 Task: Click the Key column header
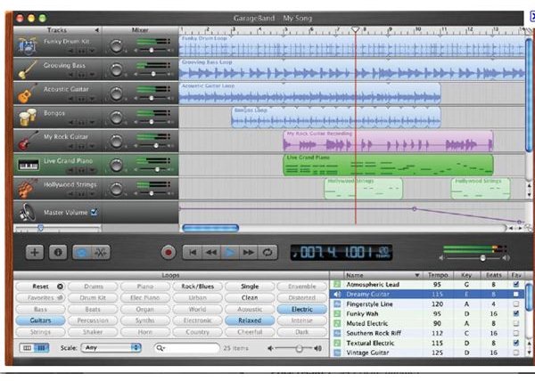coord(466,275)
